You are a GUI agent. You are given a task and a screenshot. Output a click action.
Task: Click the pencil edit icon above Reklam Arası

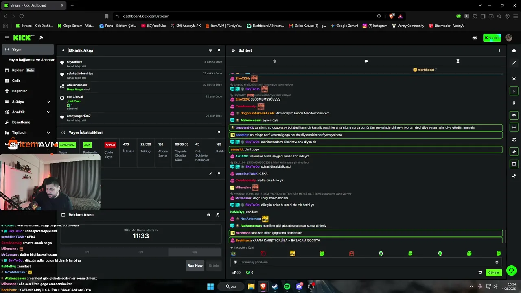pyautogui.click(x=210, y=174)
